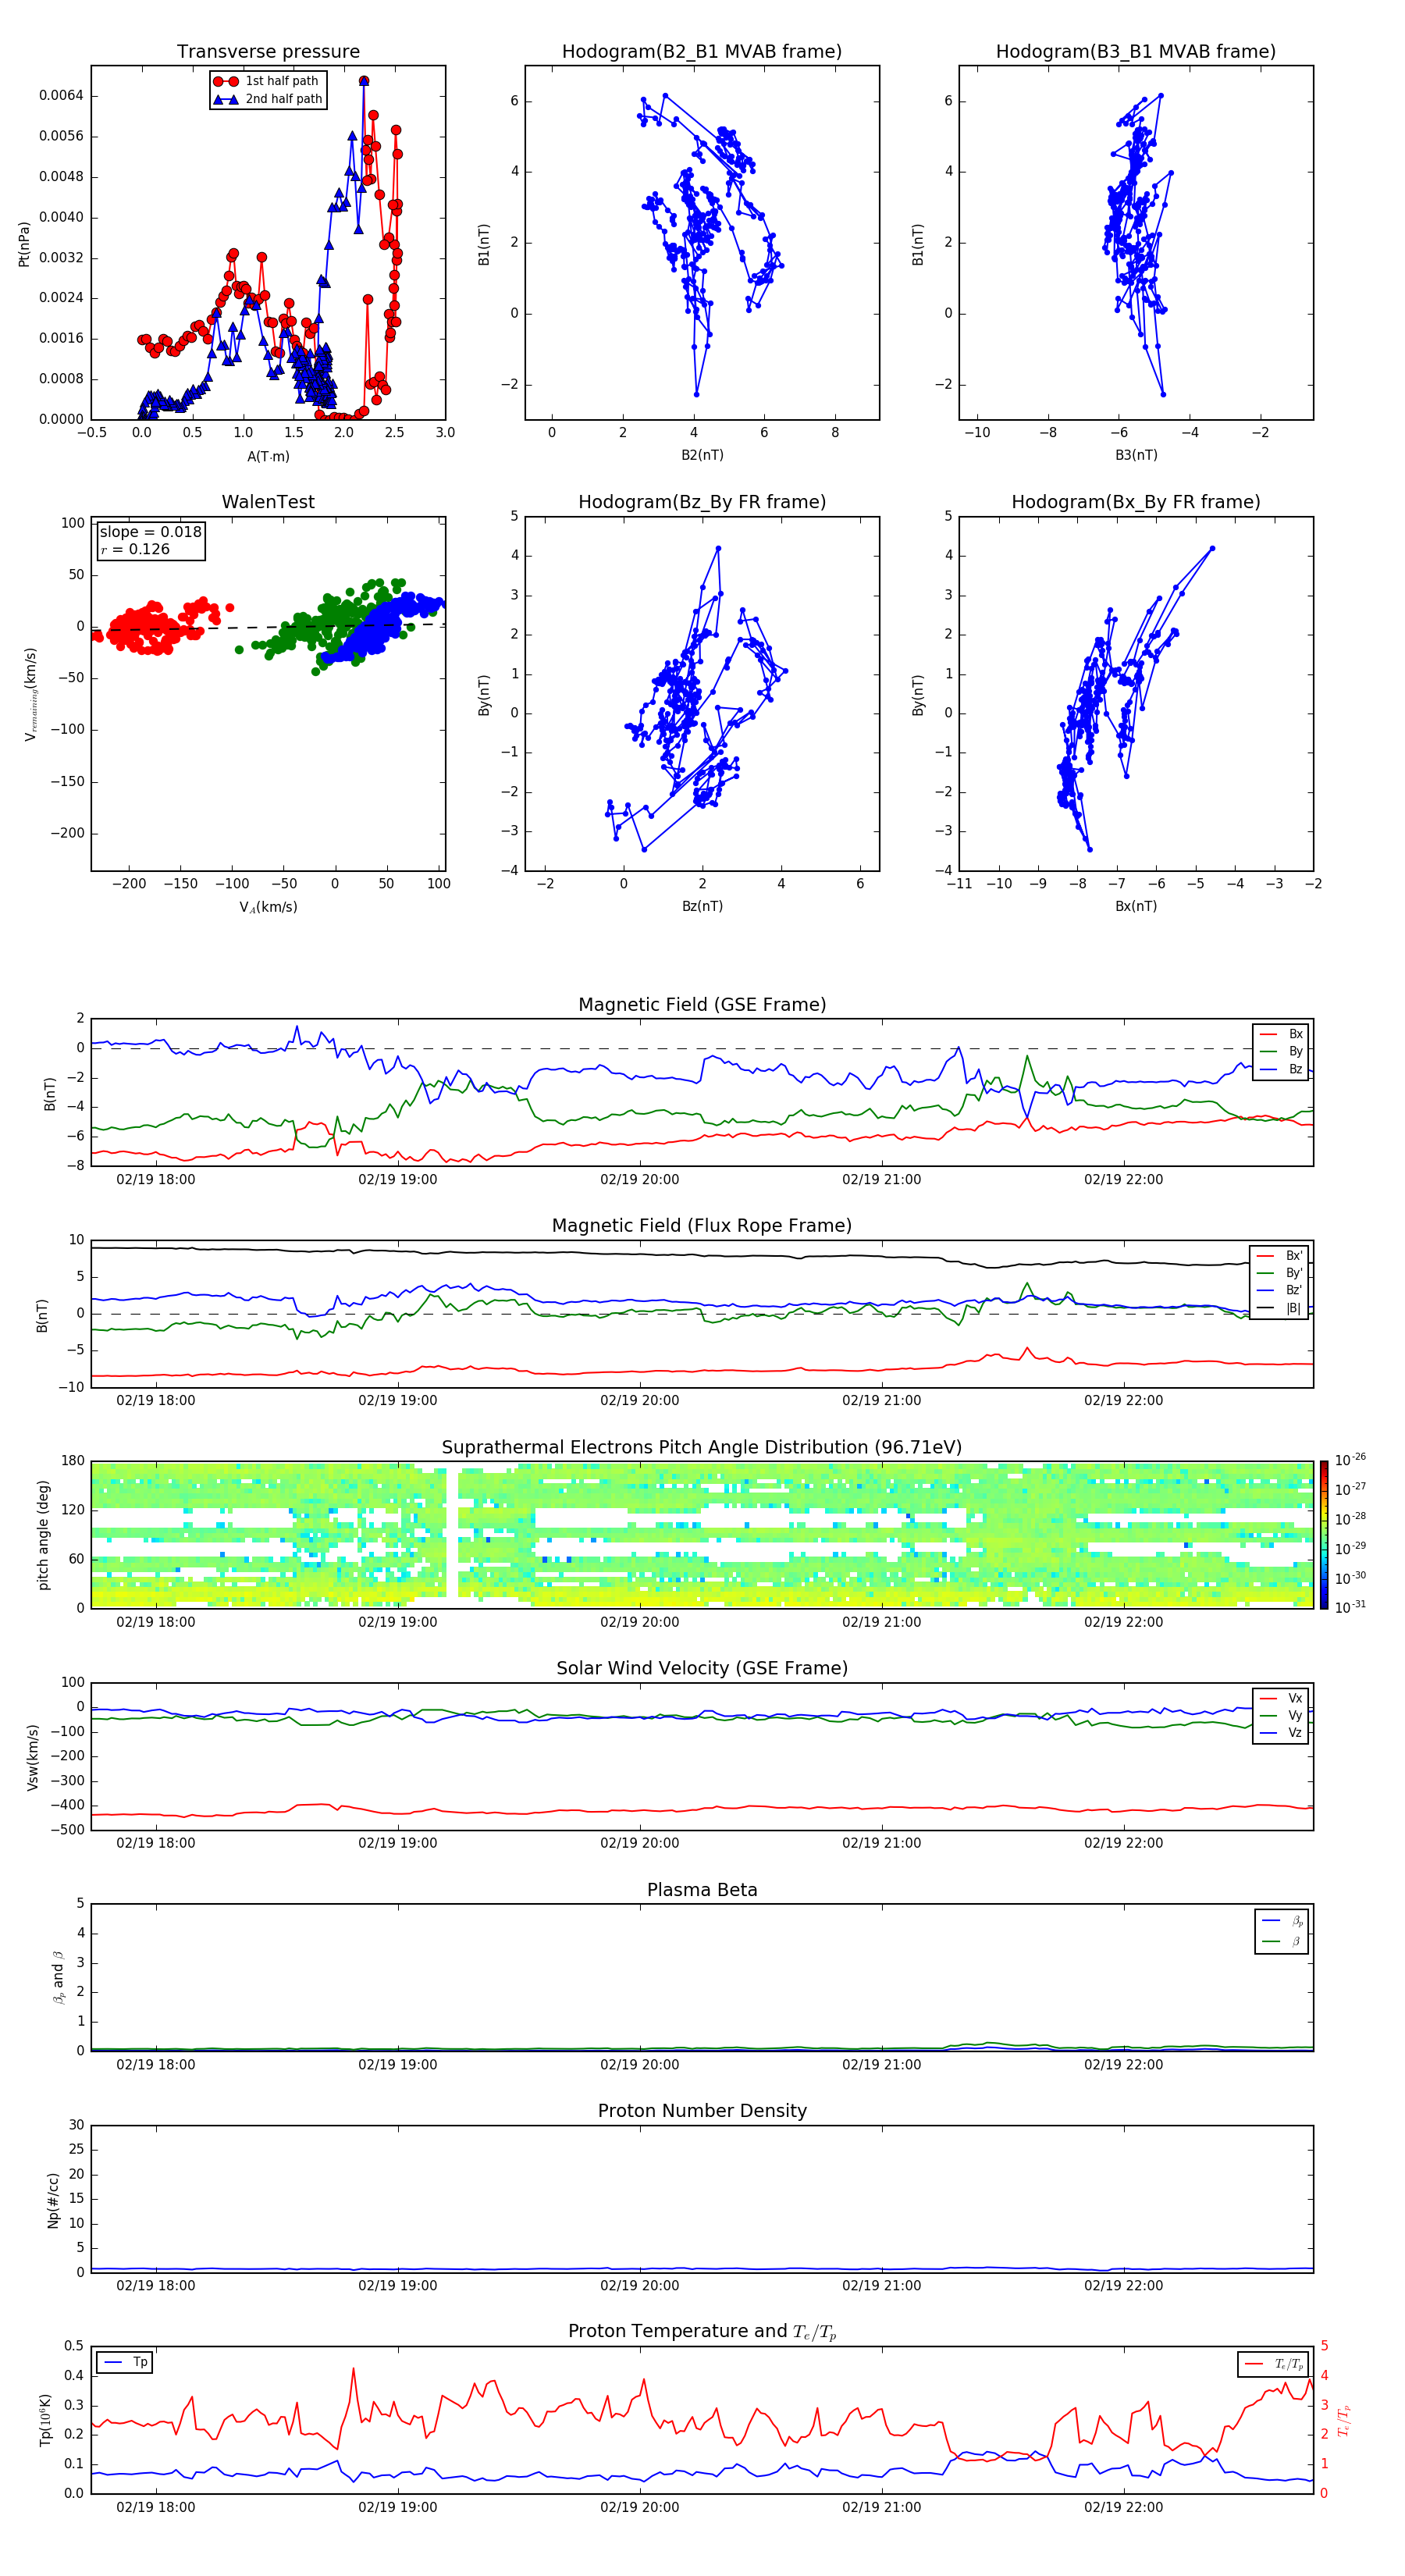The height and width of the screenshot is (2576, 1405).
Task: Click the 'Solar Wind Velocity (GSE Frame)' title
Action: (x=702, y=1669)
